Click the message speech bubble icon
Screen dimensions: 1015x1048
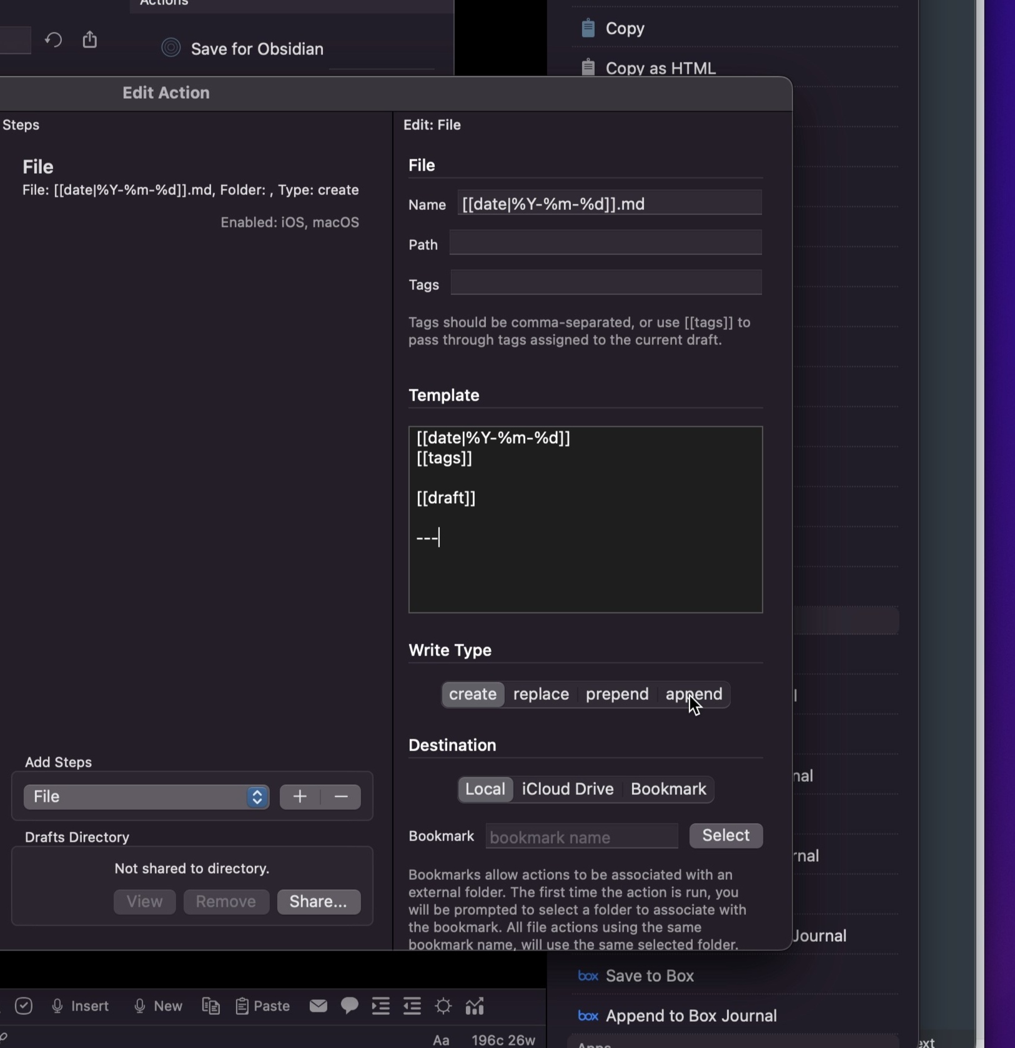[x=350, y=1006]
